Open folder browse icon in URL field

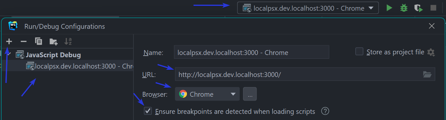[428, 74]
